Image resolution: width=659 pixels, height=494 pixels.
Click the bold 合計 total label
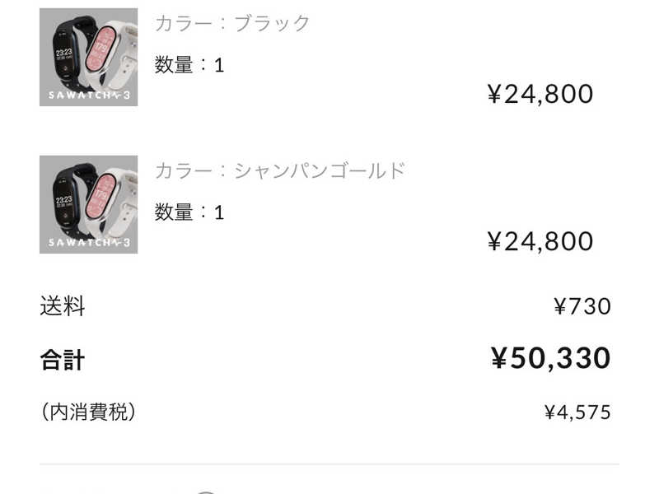point(63,360)
